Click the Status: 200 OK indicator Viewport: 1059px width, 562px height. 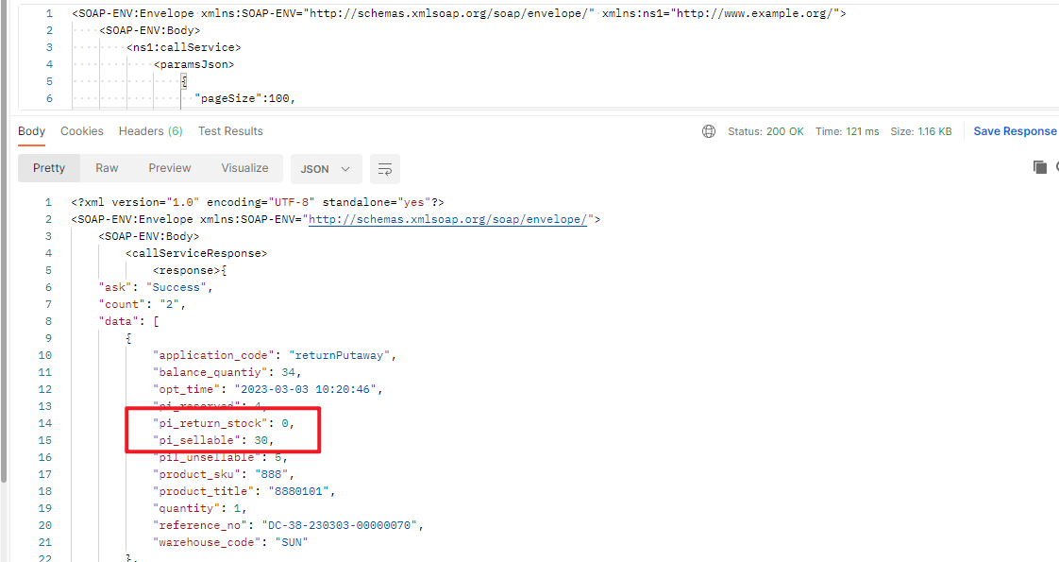click(x=765, y=131)
